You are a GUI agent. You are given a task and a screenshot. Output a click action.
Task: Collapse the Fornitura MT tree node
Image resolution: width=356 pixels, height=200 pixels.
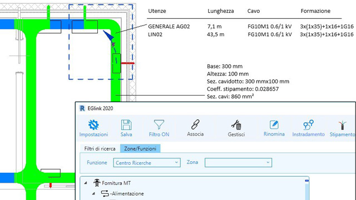click(x=86, y=183)
